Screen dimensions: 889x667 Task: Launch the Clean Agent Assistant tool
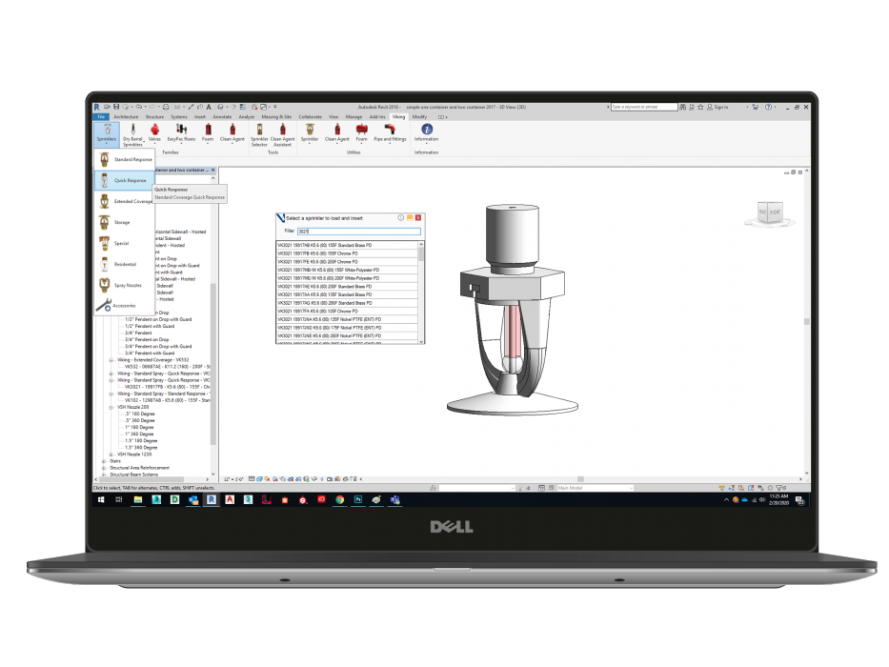(282, 135)
